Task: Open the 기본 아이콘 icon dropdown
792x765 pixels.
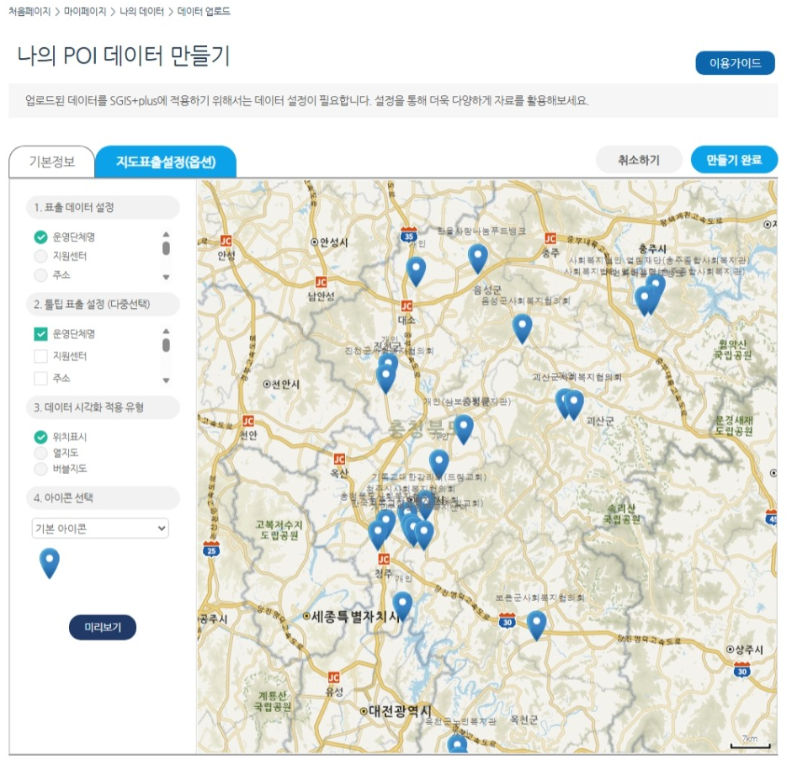Action: point(100,529)
